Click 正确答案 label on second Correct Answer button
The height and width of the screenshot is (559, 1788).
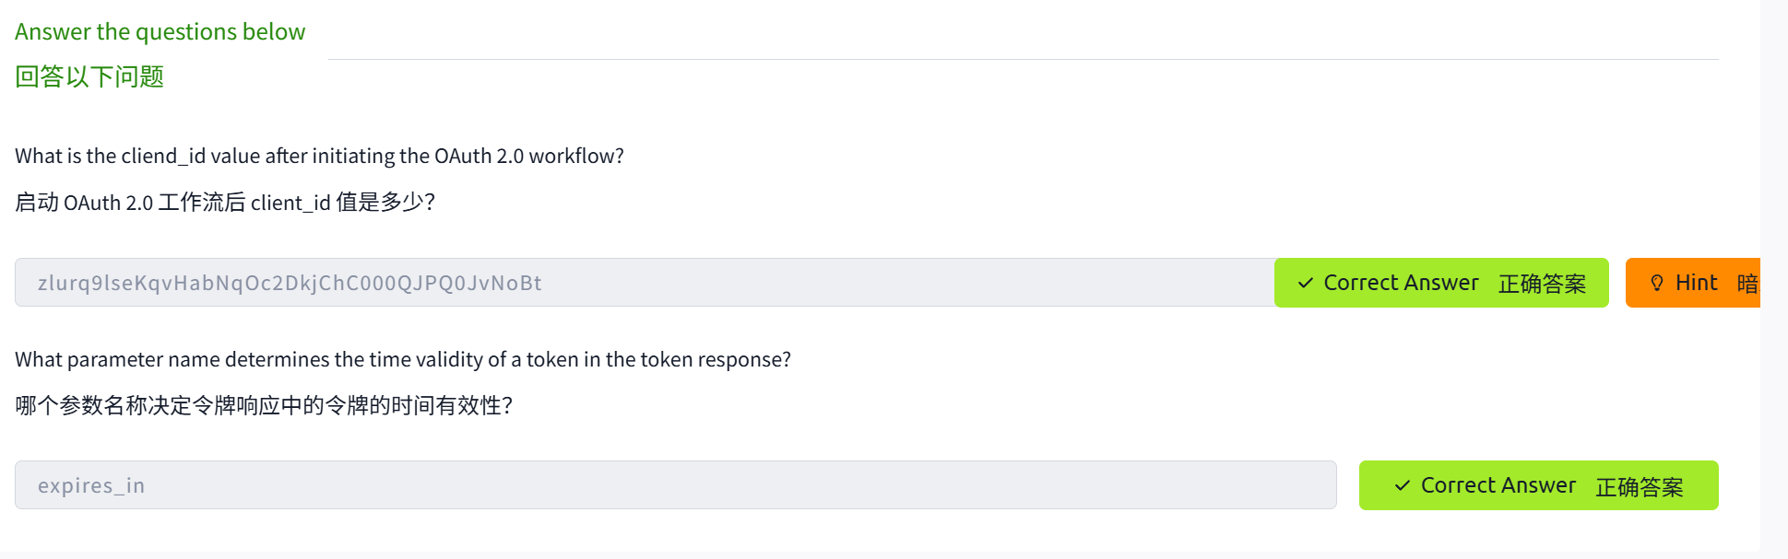(1639, 486)
